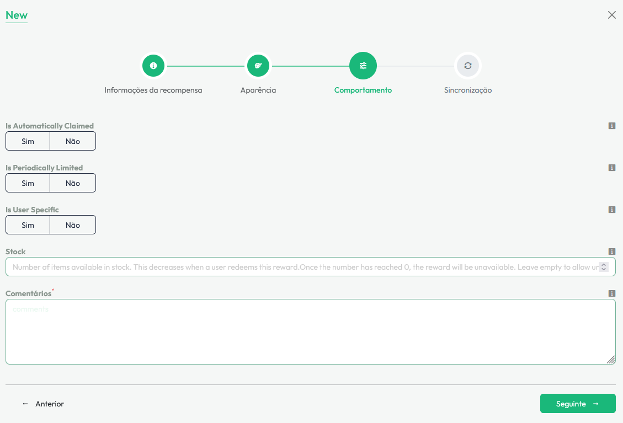
Task: Click the Aparência step palette icon
Action: point(258,66)
